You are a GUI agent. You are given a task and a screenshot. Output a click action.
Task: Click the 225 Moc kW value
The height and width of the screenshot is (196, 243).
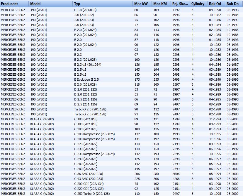click(137, 179)
